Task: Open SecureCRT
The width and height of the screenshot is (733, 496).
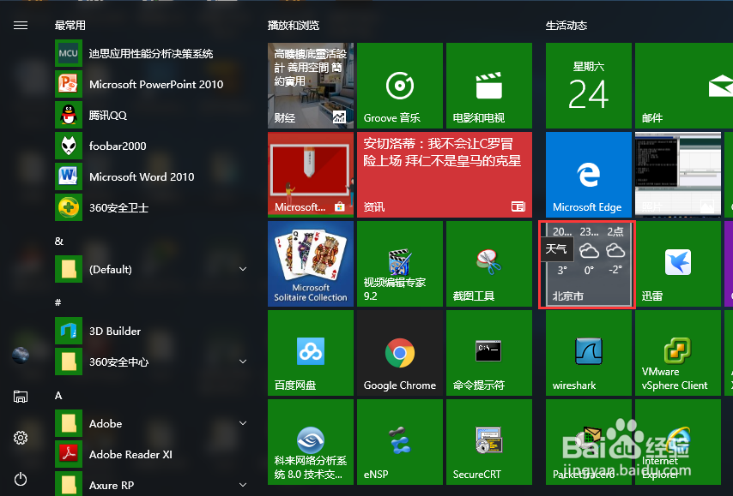Action: (x=488, y=442)
